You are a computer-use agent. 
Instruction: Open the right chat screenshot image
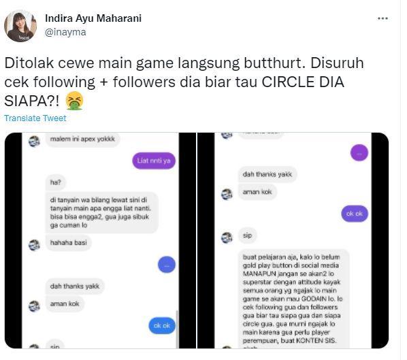293,241
